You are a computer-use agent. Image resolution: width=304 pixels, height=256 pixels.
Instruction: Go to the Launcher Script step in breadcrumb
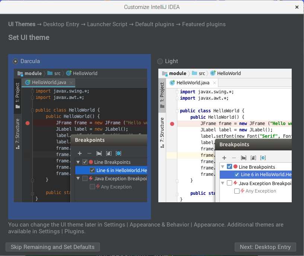point(107,24)
